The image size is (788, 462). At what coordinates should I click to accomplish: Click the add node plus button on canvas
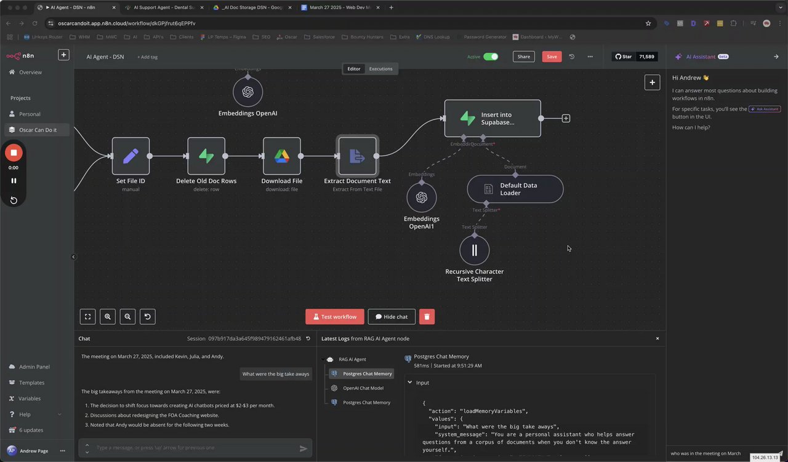(x=652, y=82)
